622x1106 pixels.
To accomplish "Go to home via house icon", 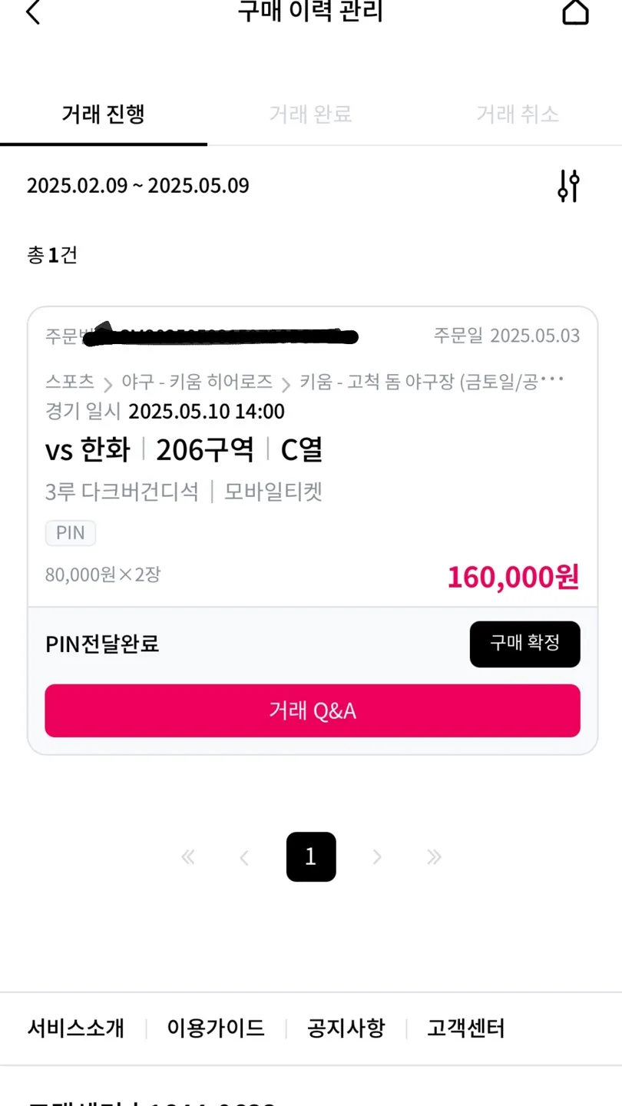I will click(x=575, y=12).
